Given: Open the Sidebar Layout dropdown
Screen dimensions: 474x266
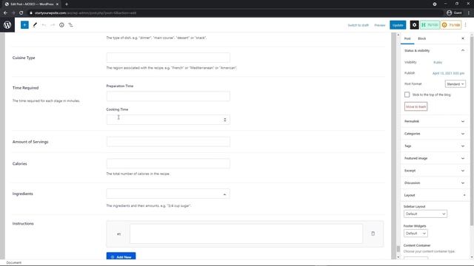Looking at the screenshot, I should (425, 214).
